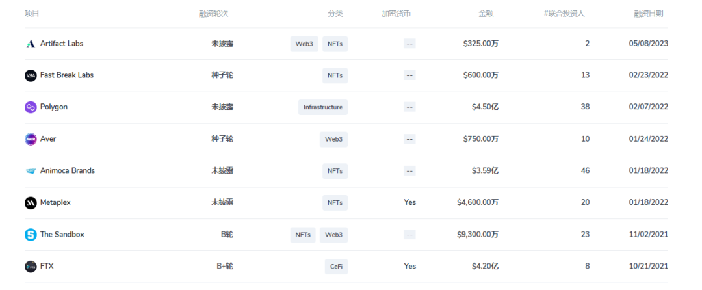Click the purple Polygon logo icon
This screenshot has height=290, width=702.
(x=31, y=107)
